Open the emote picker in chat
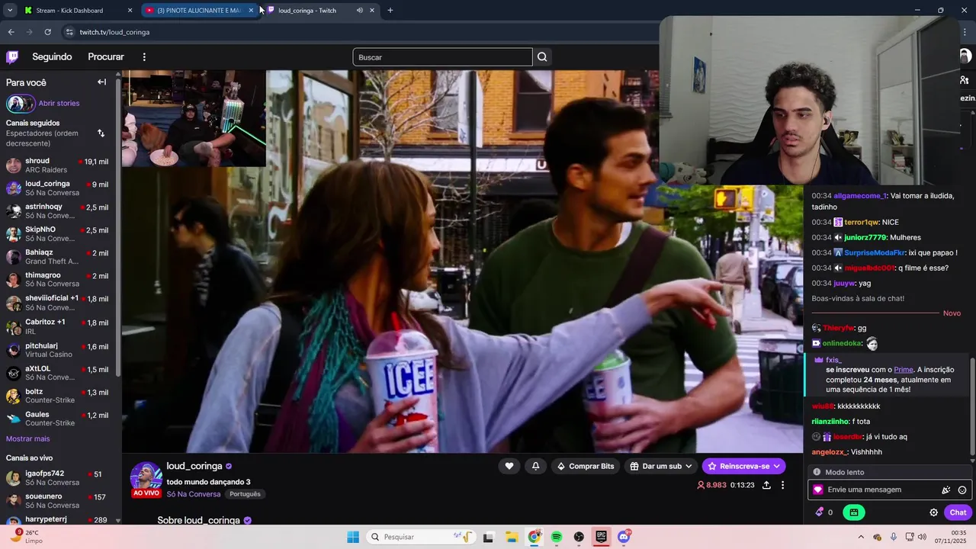The image size is (976, 549). pyautogui.click(x=962, y=490)
